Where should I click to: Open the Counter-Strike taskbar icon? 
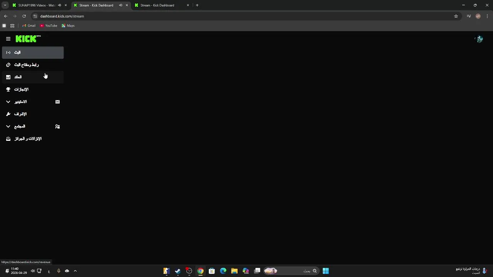click(x=166, y=271)
